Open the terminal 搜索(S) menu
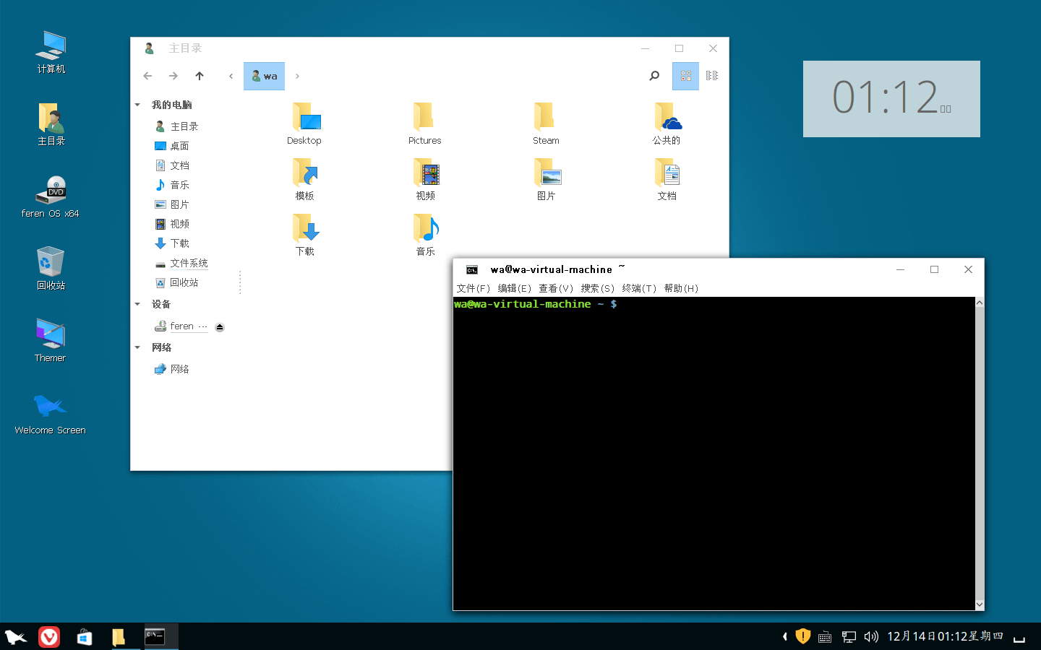This screenshot has height=650, width=1041. [x=598, y=288]
